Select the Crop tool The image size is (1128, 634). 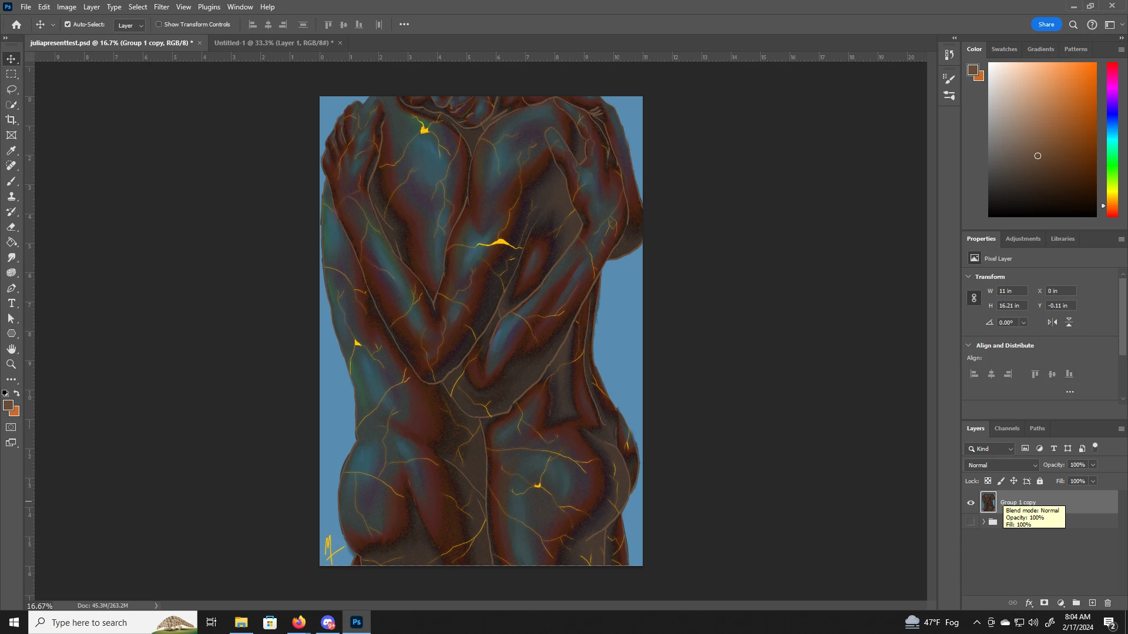(x=11, y=120)
